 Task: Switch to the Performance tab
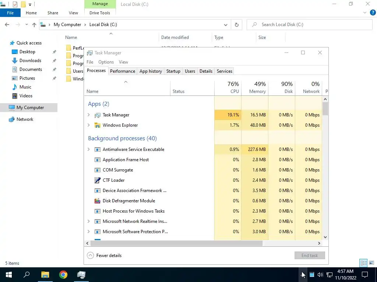[x=123, y=71]
